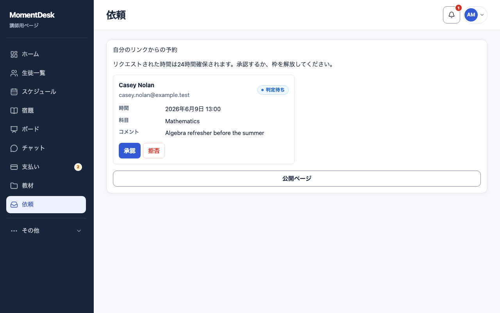Click the 教材 folder icon
This screenshot has width=500, height=313.
coord(14,186)
